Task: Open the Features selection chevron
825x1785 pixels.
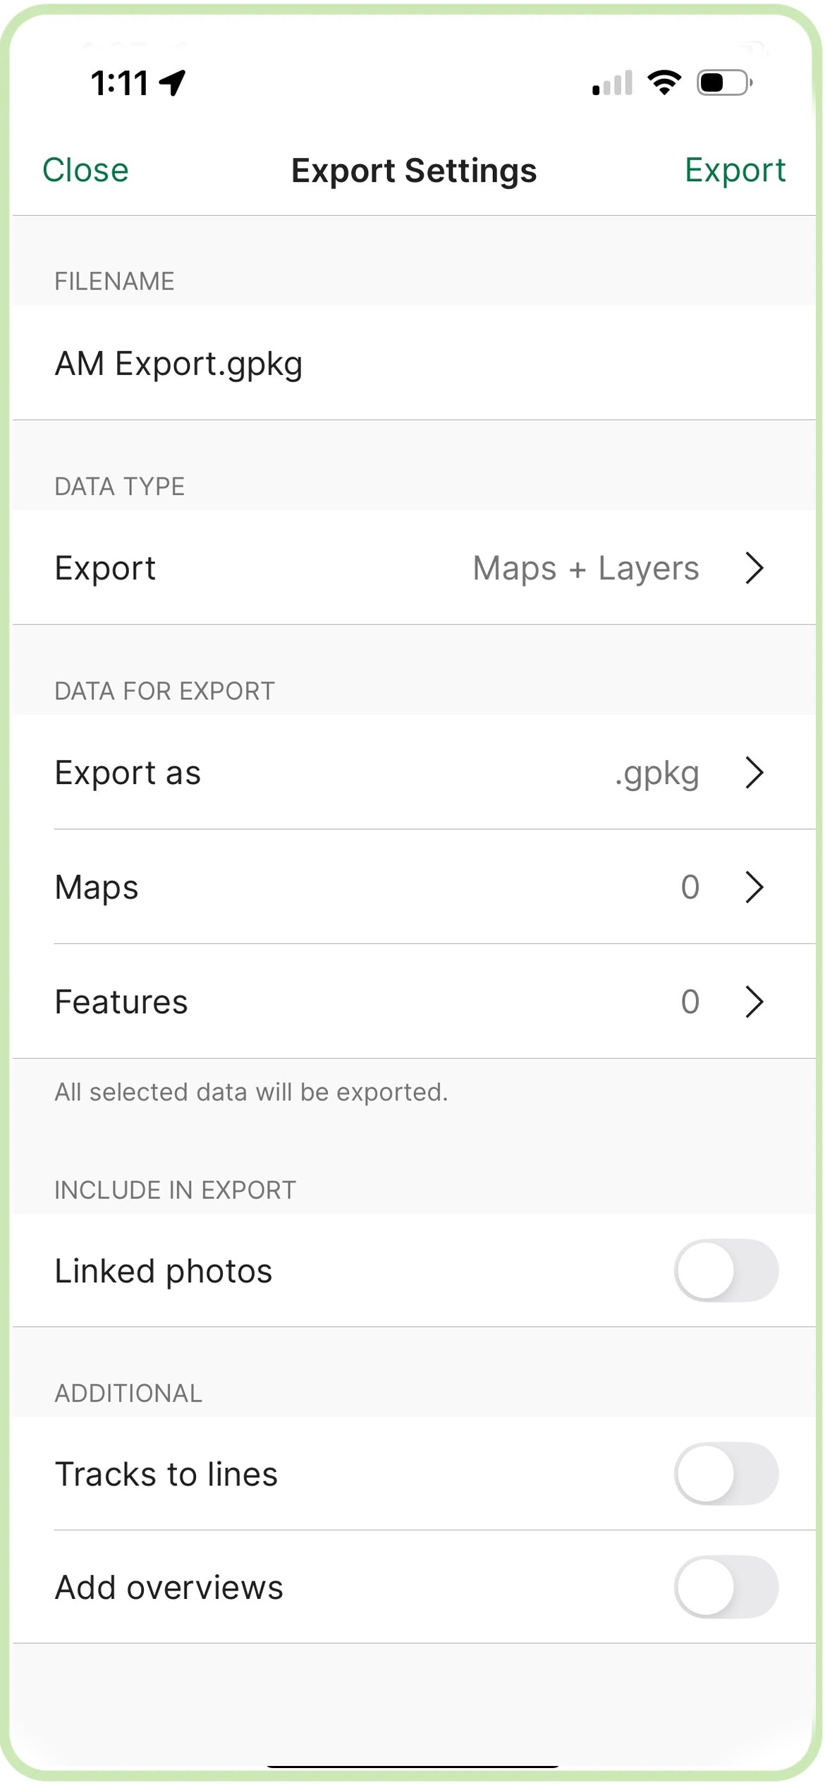Action: tap(754, 1002)
